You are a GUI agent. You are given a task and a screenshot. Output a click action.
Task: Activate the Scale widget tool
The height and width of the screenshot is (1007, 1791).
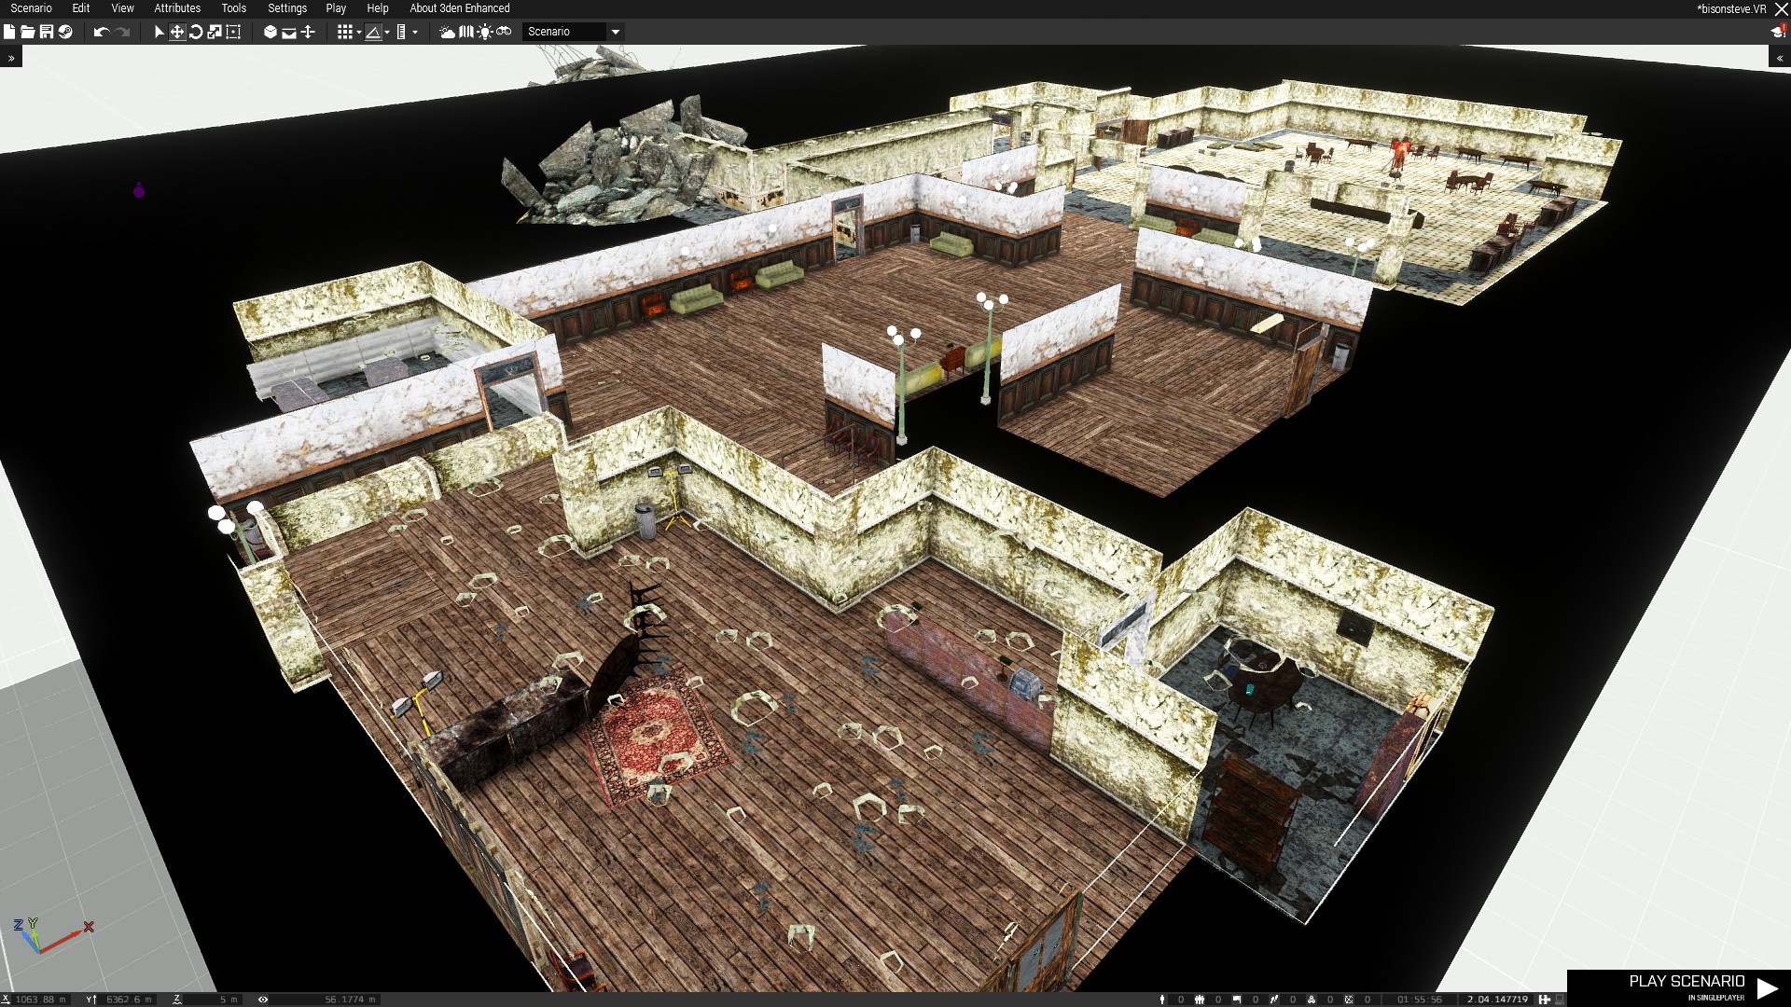pos(215,32)
